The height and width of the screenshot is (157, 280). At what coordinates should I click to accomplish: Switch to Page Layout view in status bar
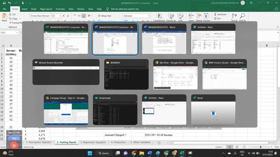(x=237, y=147)
